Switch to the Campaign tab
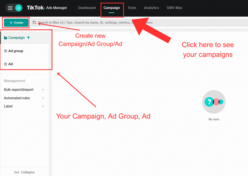This screenshot has height=176, width=248. (x=112, y=8)
